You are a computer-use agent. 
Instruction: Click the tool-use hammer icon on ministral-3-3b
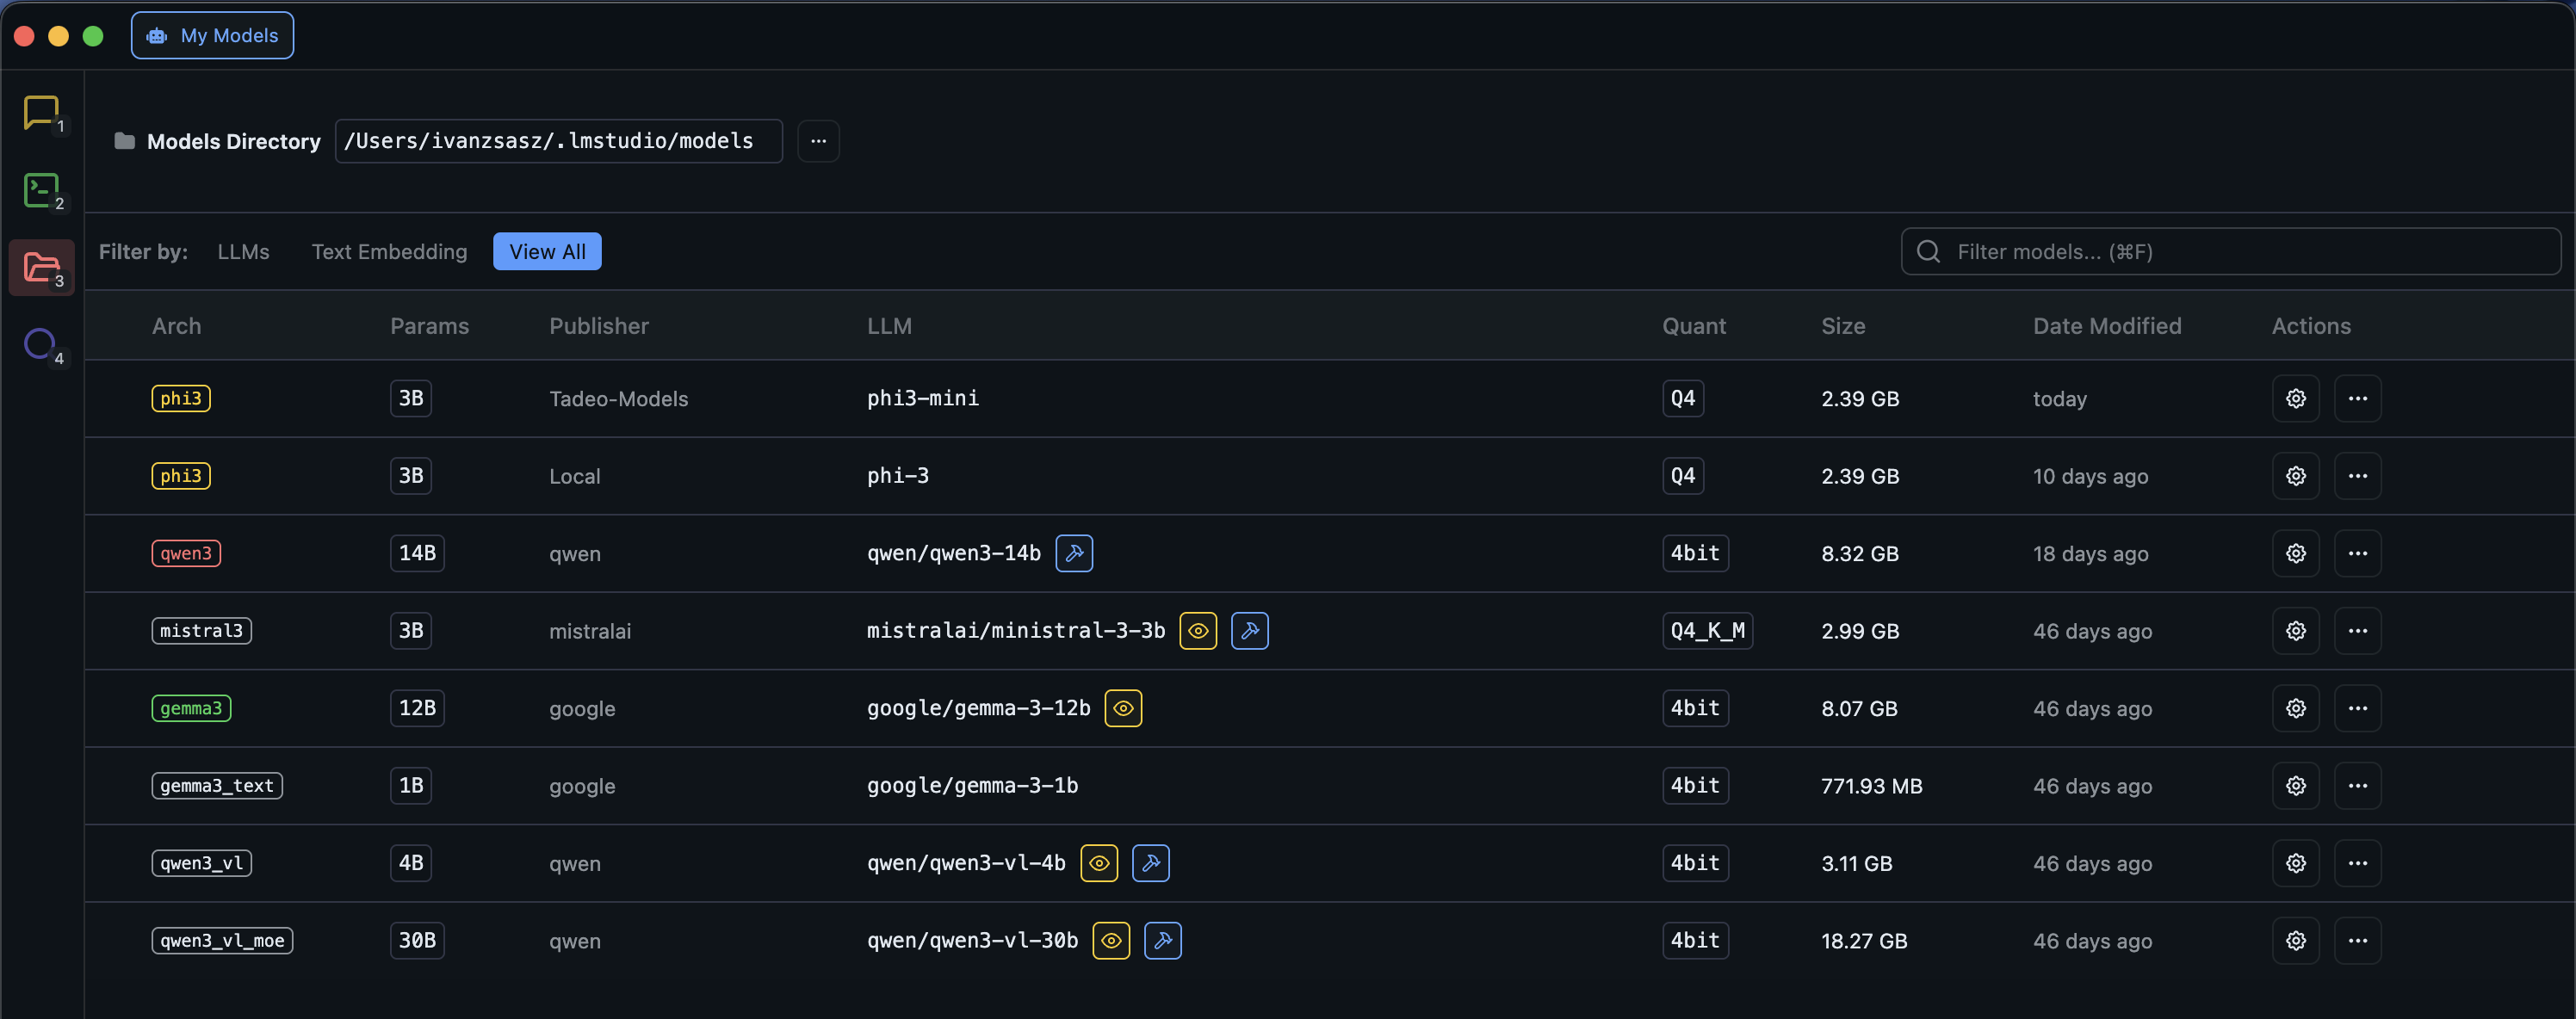1249,631
